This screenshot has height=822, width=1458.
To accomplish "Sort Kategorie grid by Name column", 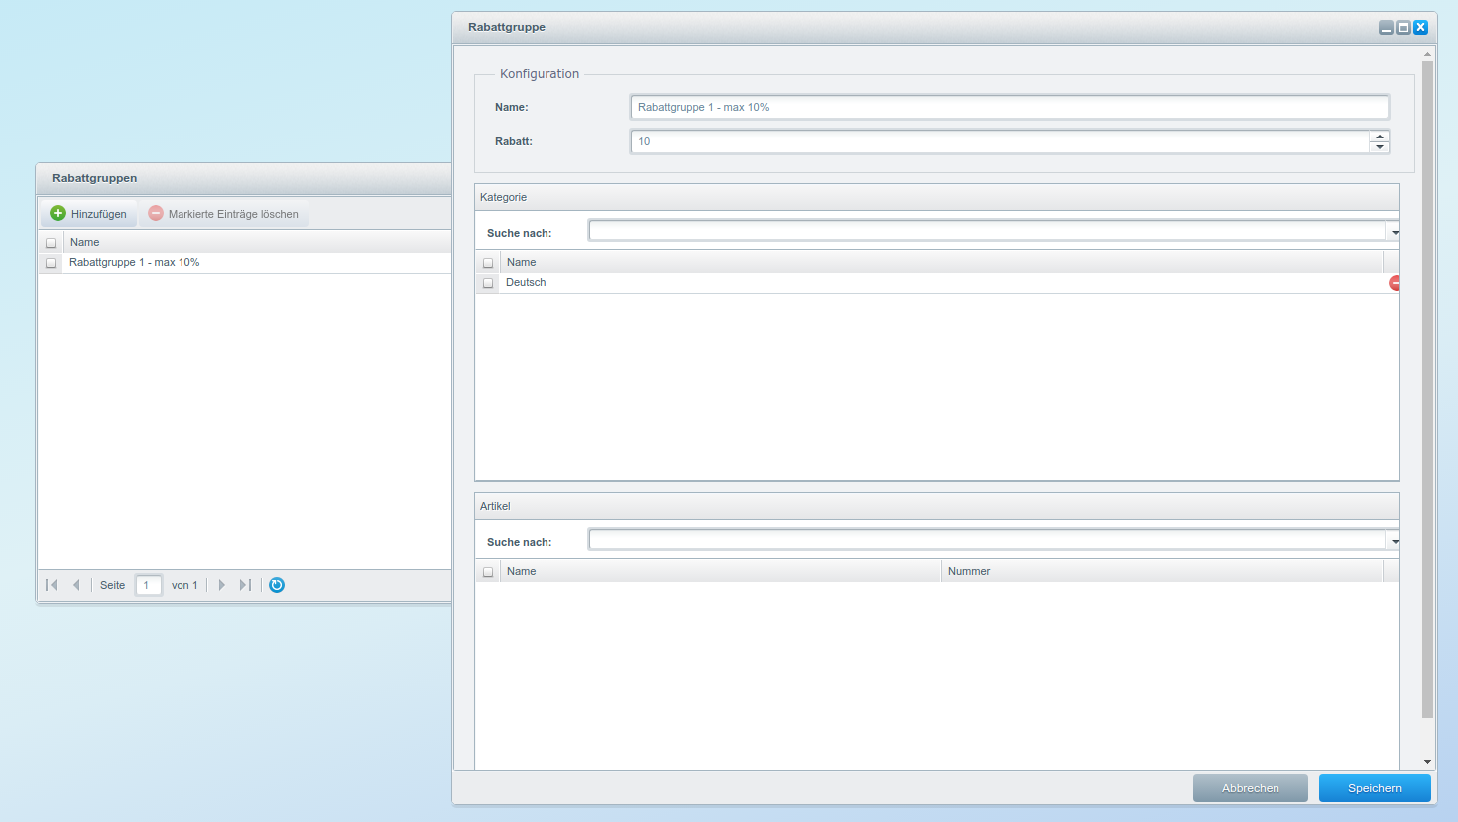I will (x=941, y=262).
